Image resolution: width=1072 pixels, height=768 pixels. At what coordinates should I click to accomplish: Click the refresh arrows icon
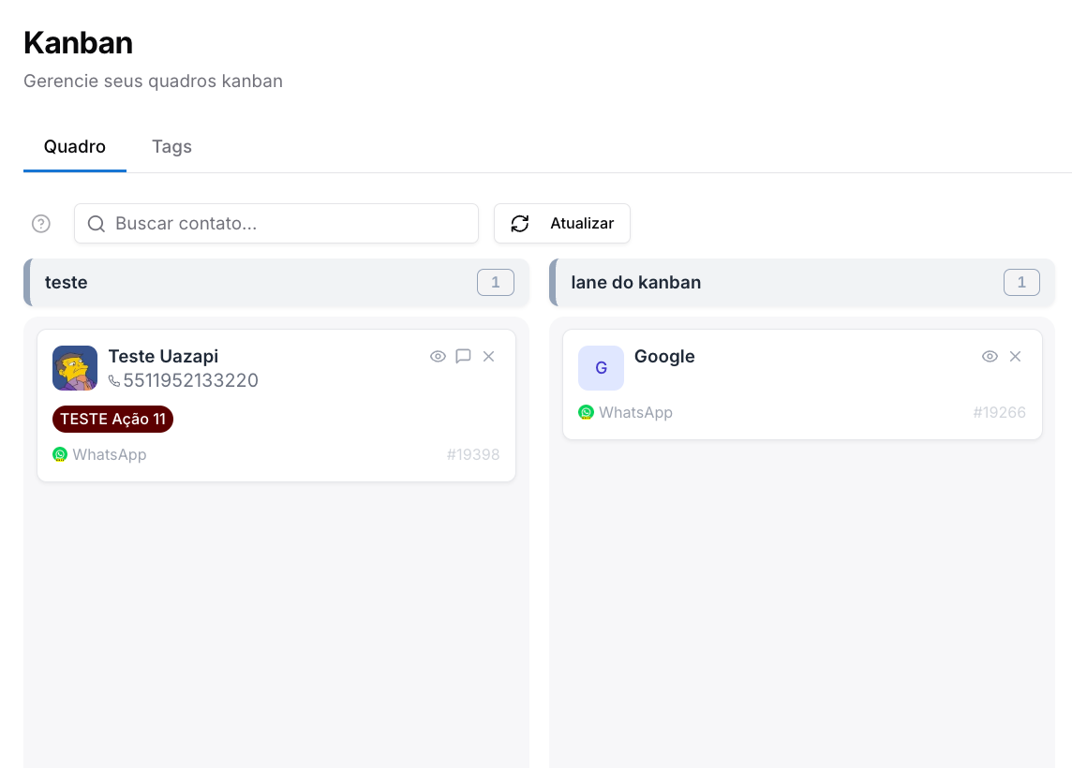(519, 224)
